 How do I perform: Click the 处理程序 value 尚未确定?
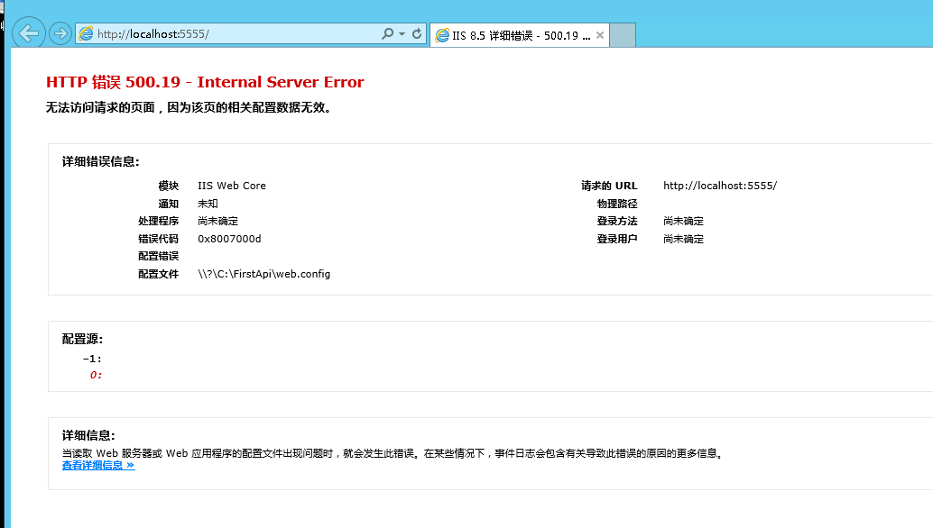coord(217,221)
